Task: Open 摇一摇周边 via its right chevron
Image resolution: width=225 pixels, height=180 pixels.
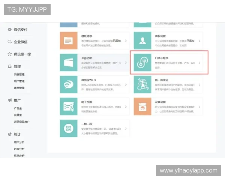Action: pyautogui.click(x=199, y=85)
